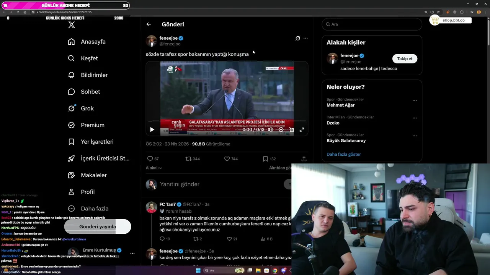The height and width of the screenshot is (275, 490).
Task: Open feneejoe reply author name
Action: (x=168, y=251)
